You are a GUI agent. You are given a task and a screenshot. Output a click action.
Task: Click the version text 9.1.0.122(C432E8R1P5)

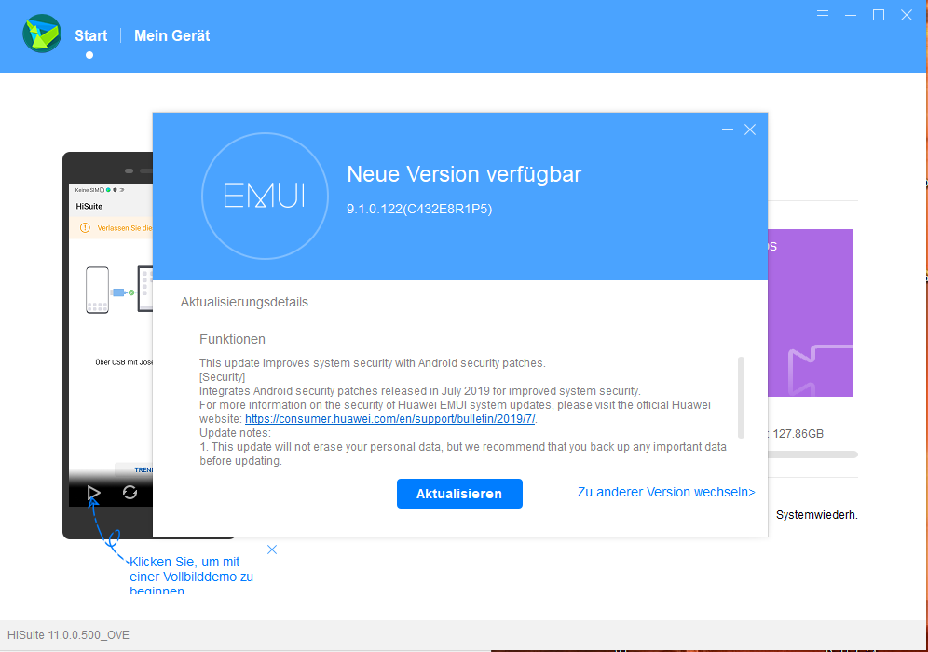click(x=419, y=209)
